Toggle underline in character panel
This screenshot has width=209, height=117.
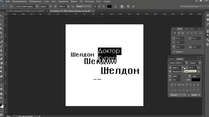[195, 85]
